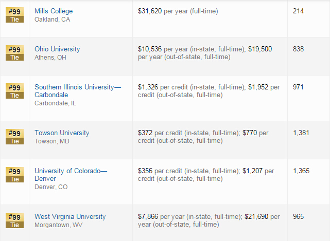Click the #99 Tie badge for Ohio University

tap(14, 53)
